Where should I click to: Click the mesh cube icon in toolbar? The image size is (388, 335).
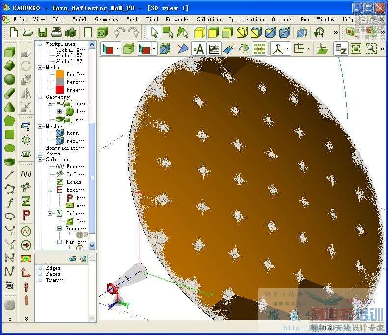pyautogui.click(x=302, y=32)
